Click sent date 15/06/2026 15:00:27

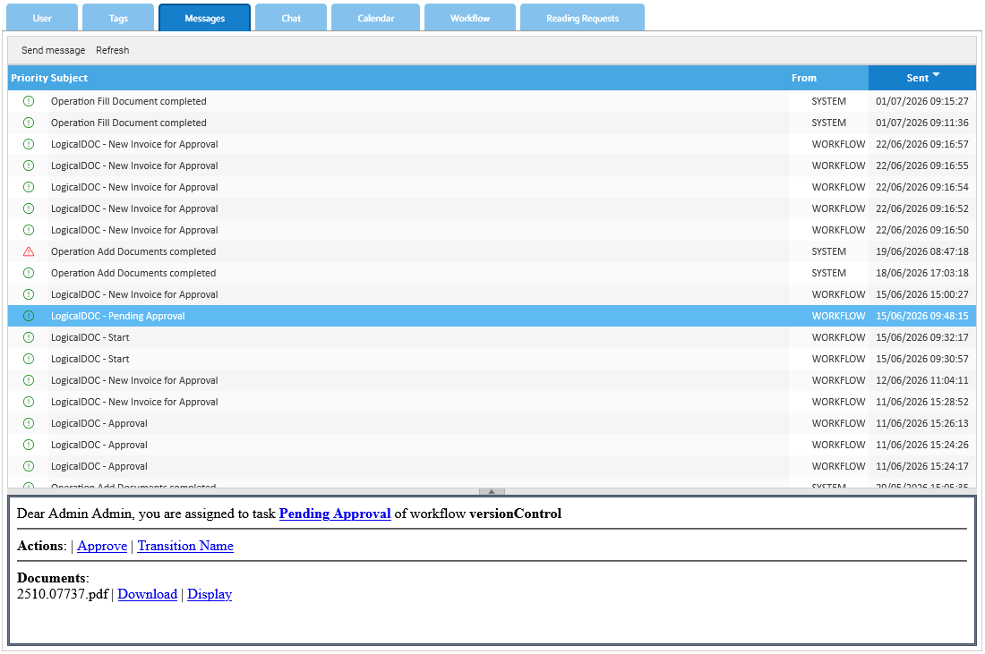click(922, 294)
